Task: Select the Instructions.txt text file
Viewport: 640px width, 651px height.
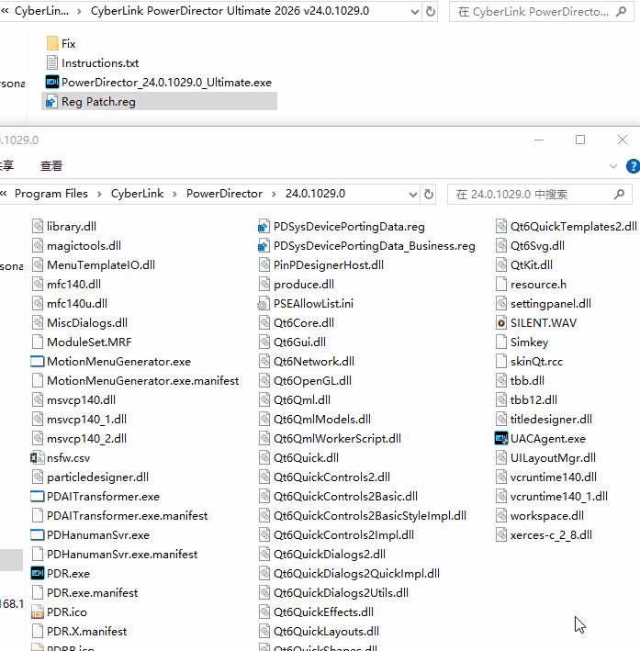Action: [x=99, y=63]
